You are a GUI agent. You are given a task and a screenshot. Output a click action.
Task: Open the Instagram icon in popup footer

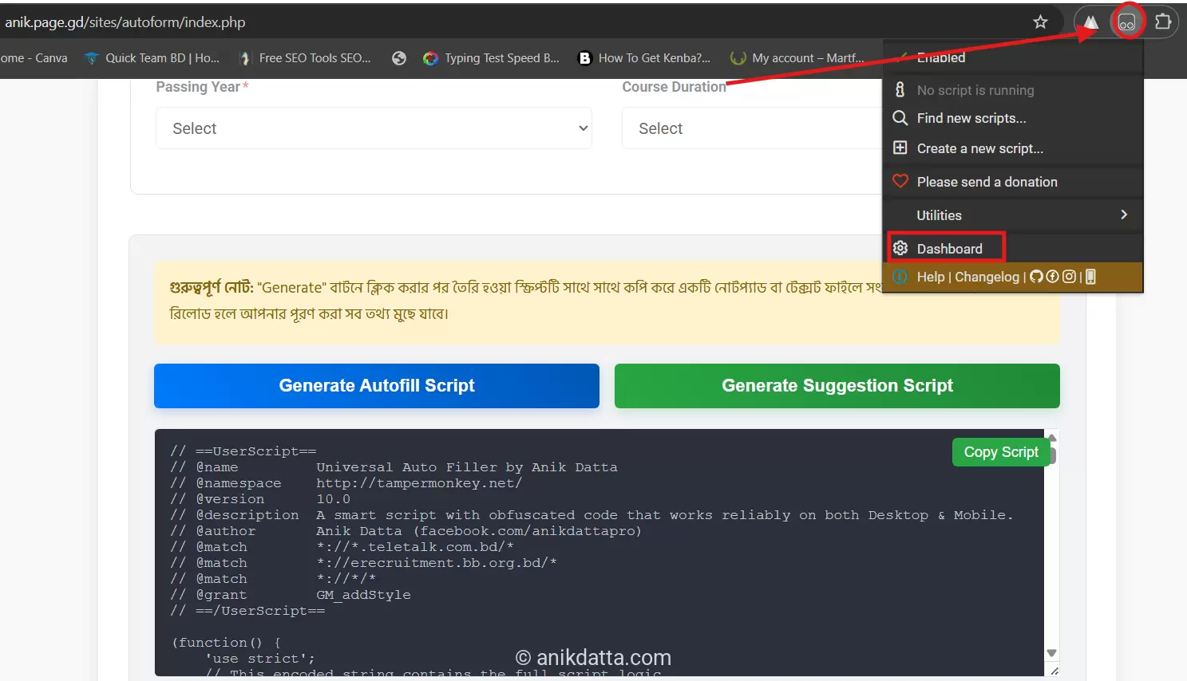click(x=1069, y=277)
